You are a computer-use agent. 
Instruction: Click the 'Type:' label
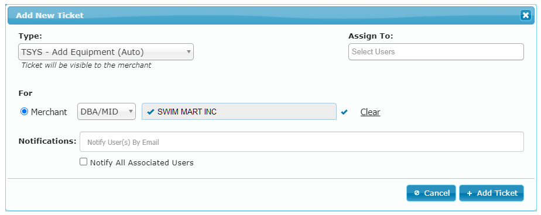30,36
